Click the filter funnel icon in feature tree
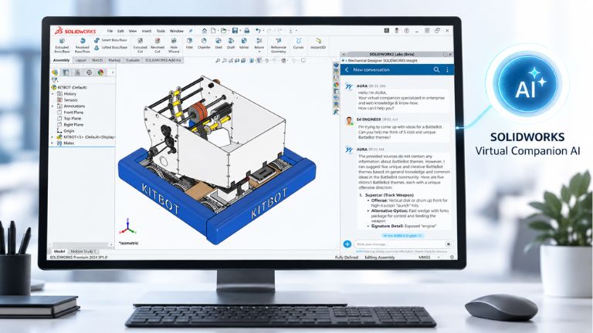The height and width of the screenshot is (333, 593). pos(55,80)
